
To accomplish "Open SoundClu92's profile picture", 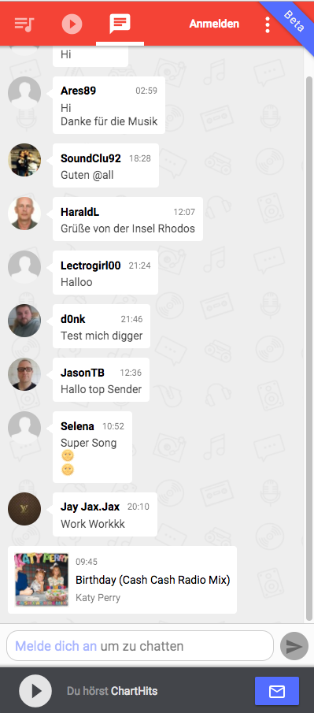I will (x=24, y=160).
